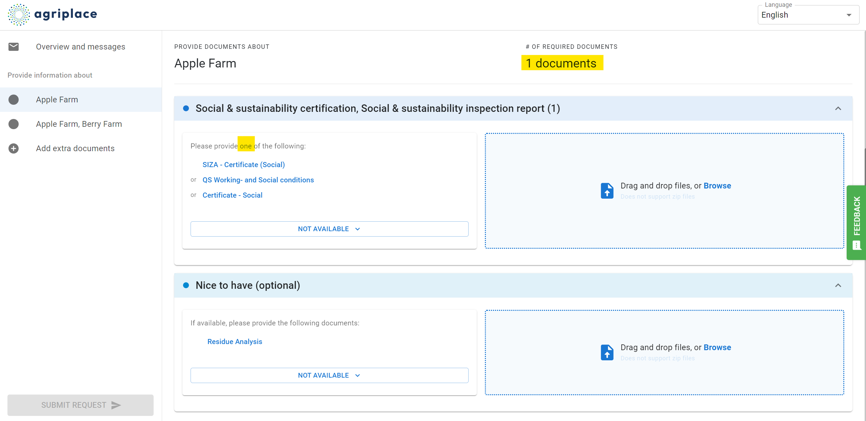
Task: Open the Not Available dropdown under Social certification
Action: 329,229
